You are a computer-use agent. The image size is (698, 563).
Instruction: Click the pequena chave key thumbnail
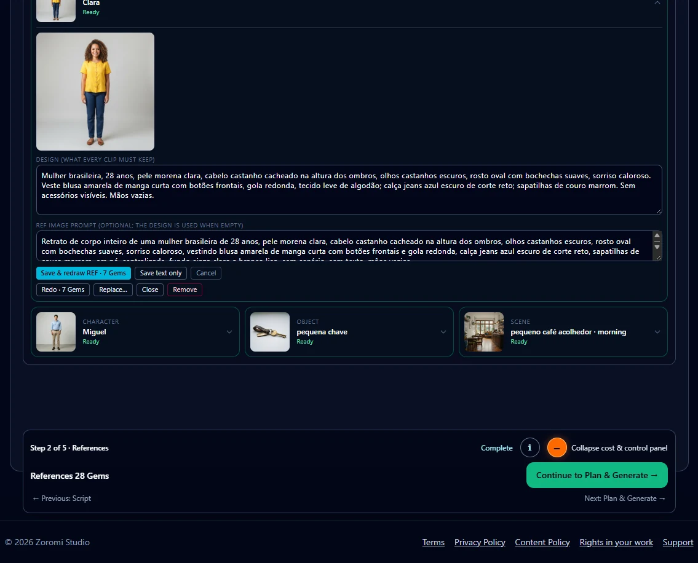(x=270, y=332)
